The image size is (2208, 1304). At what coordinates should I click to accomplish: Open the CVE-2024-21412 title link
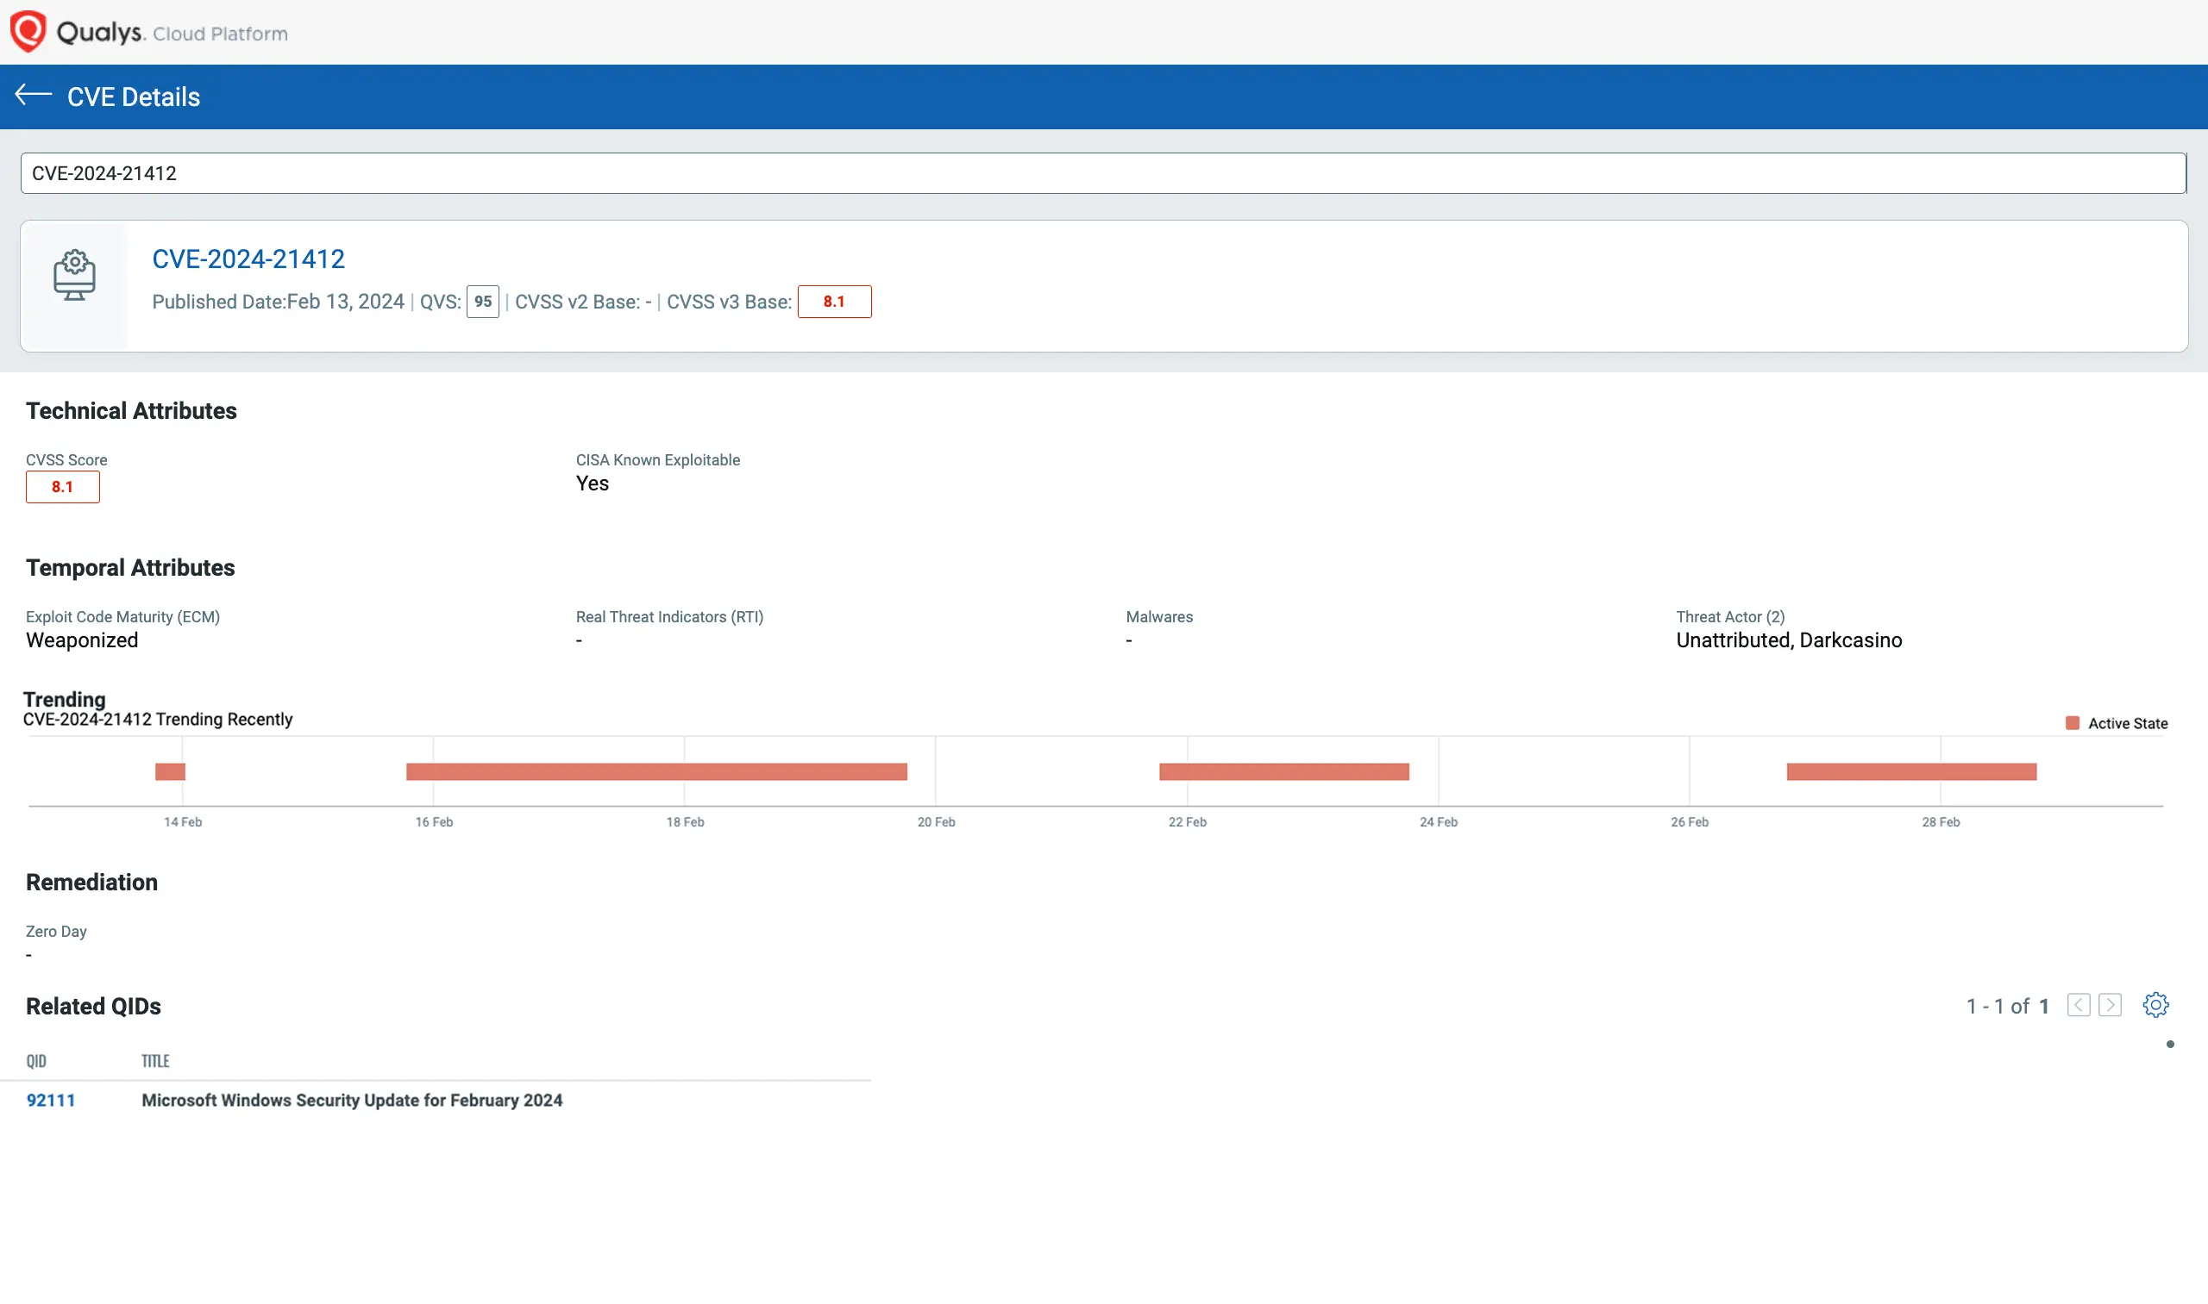click(x=248, y=259)
